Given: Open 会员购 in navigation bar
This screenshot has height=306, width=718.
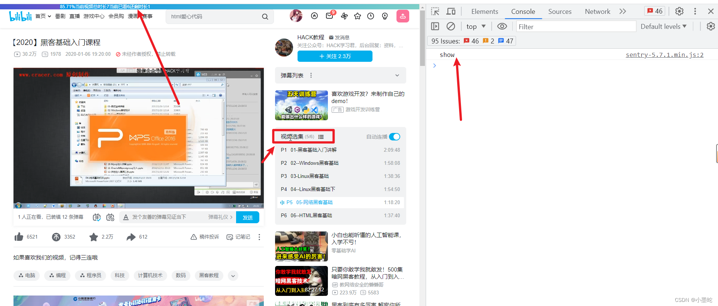Looking at the screenshot, I should point(116,16).
